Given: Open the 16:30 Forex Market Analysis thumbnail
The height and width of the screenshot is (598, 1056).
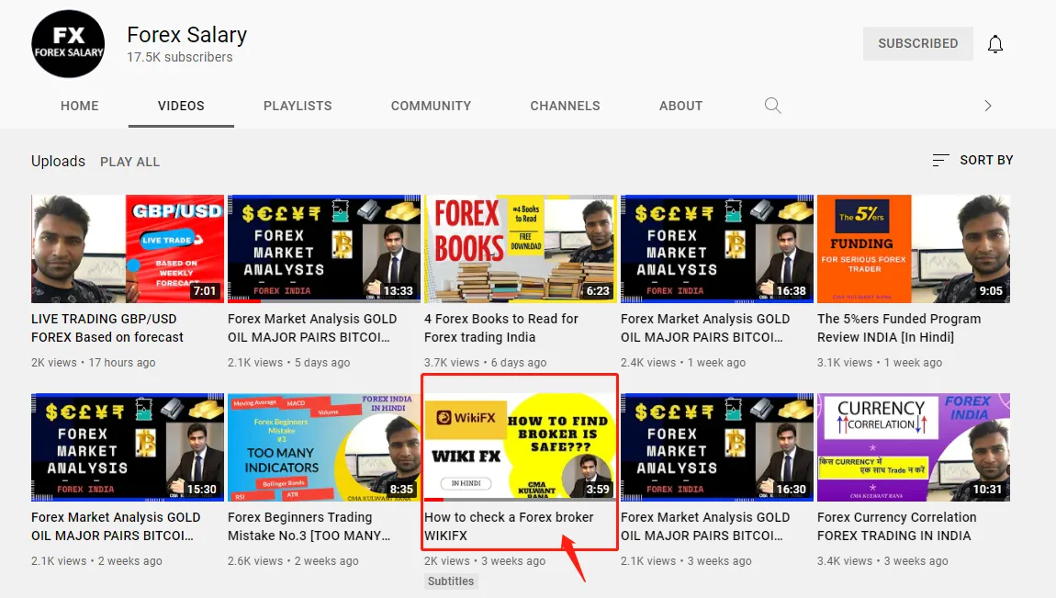Looking at the screenshot, I should point(716,447).
